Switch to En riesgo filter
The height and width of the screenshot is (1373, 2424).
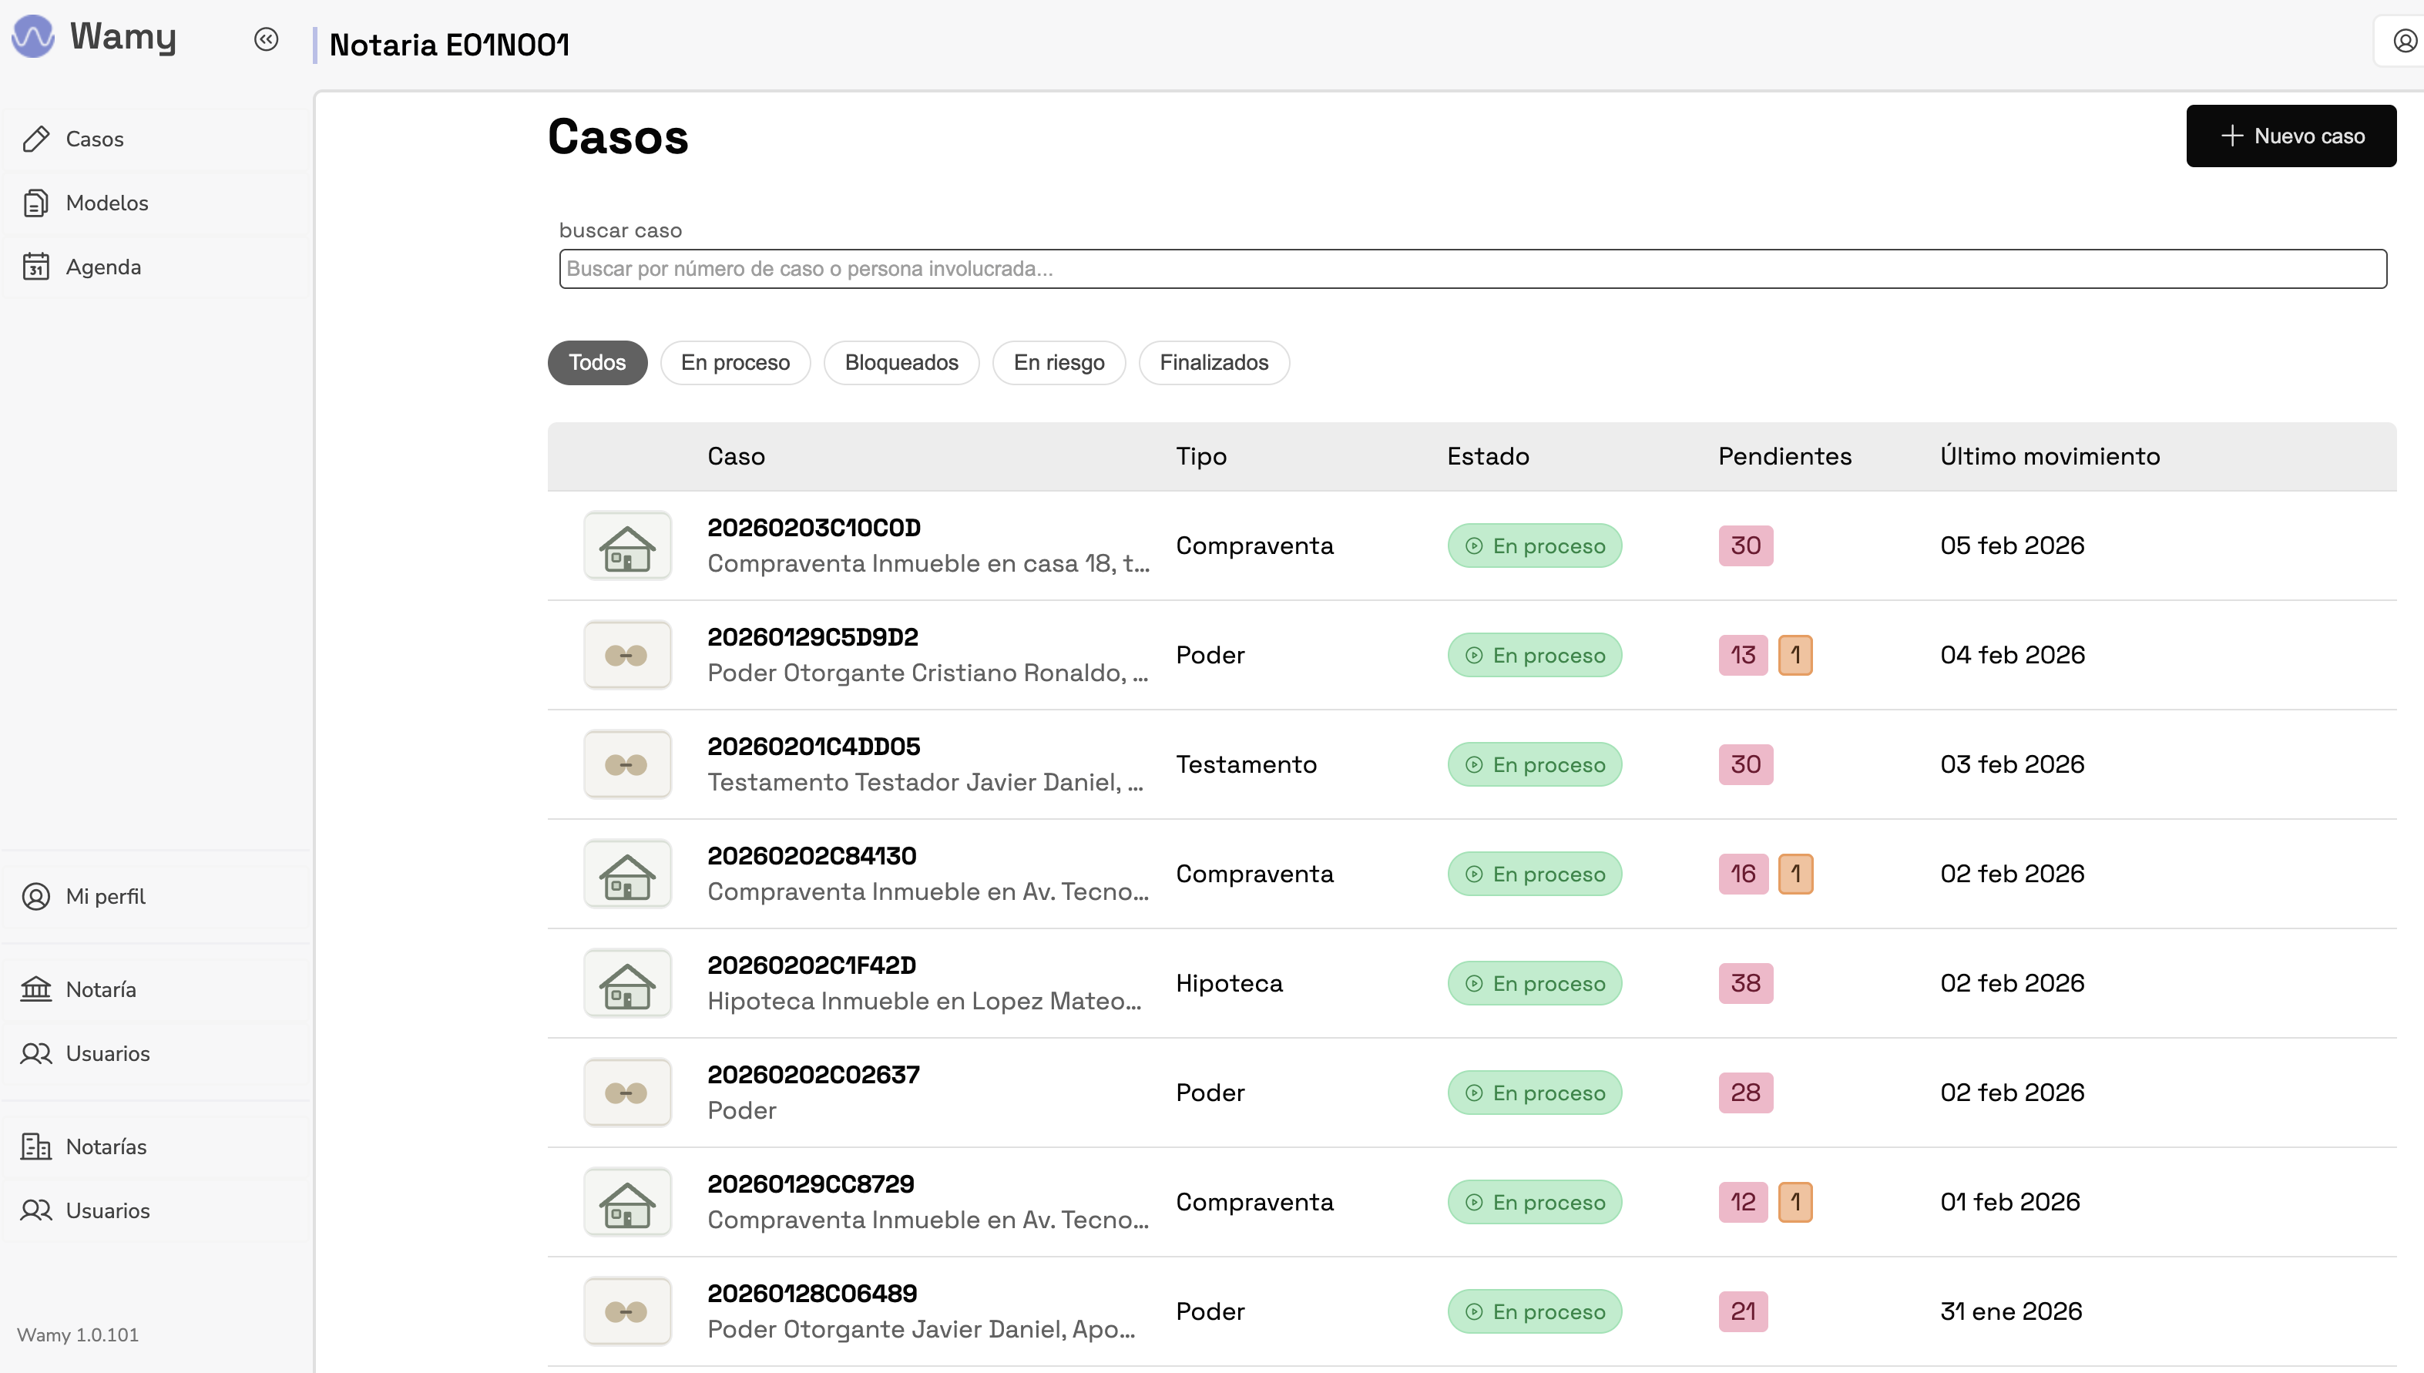coord(1058,363)
